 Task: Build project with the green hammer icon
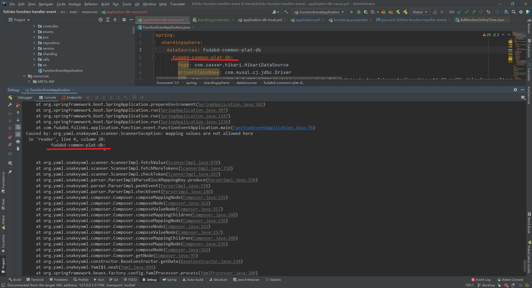tap(286, 12)
